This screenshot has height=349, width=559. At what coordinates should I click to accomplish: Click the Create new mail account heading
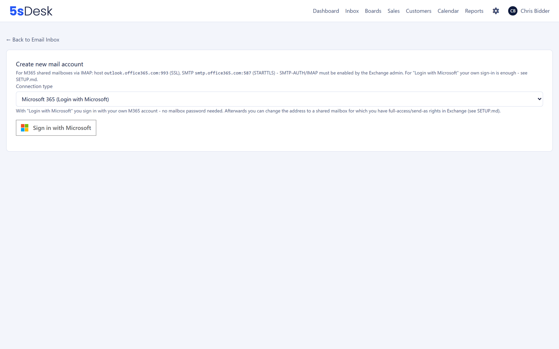[50, 64]
